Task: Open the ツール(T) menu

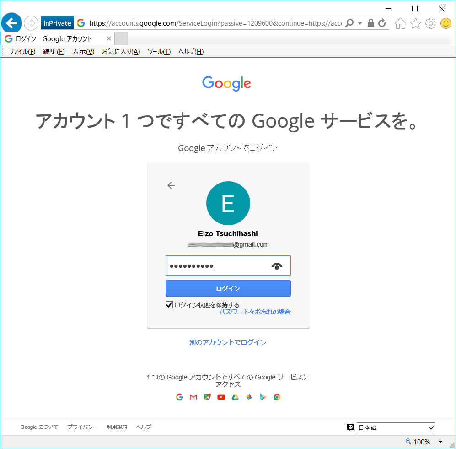Action: click(159, 52)
